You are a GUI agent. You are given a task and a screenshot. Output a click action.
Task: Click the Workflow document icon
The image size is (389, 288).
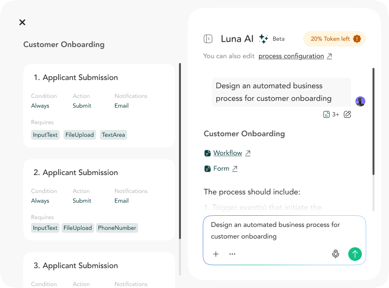pos(208,153)
